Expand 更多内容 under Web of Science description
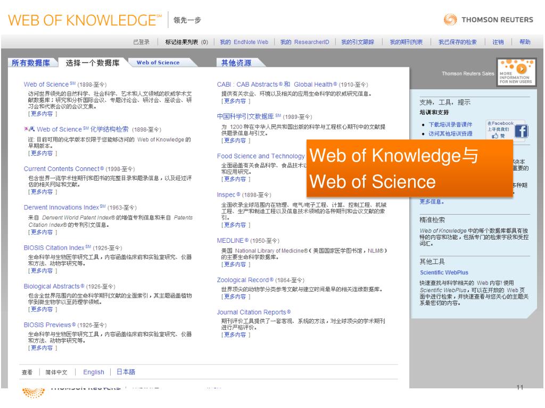 (42, 114)
